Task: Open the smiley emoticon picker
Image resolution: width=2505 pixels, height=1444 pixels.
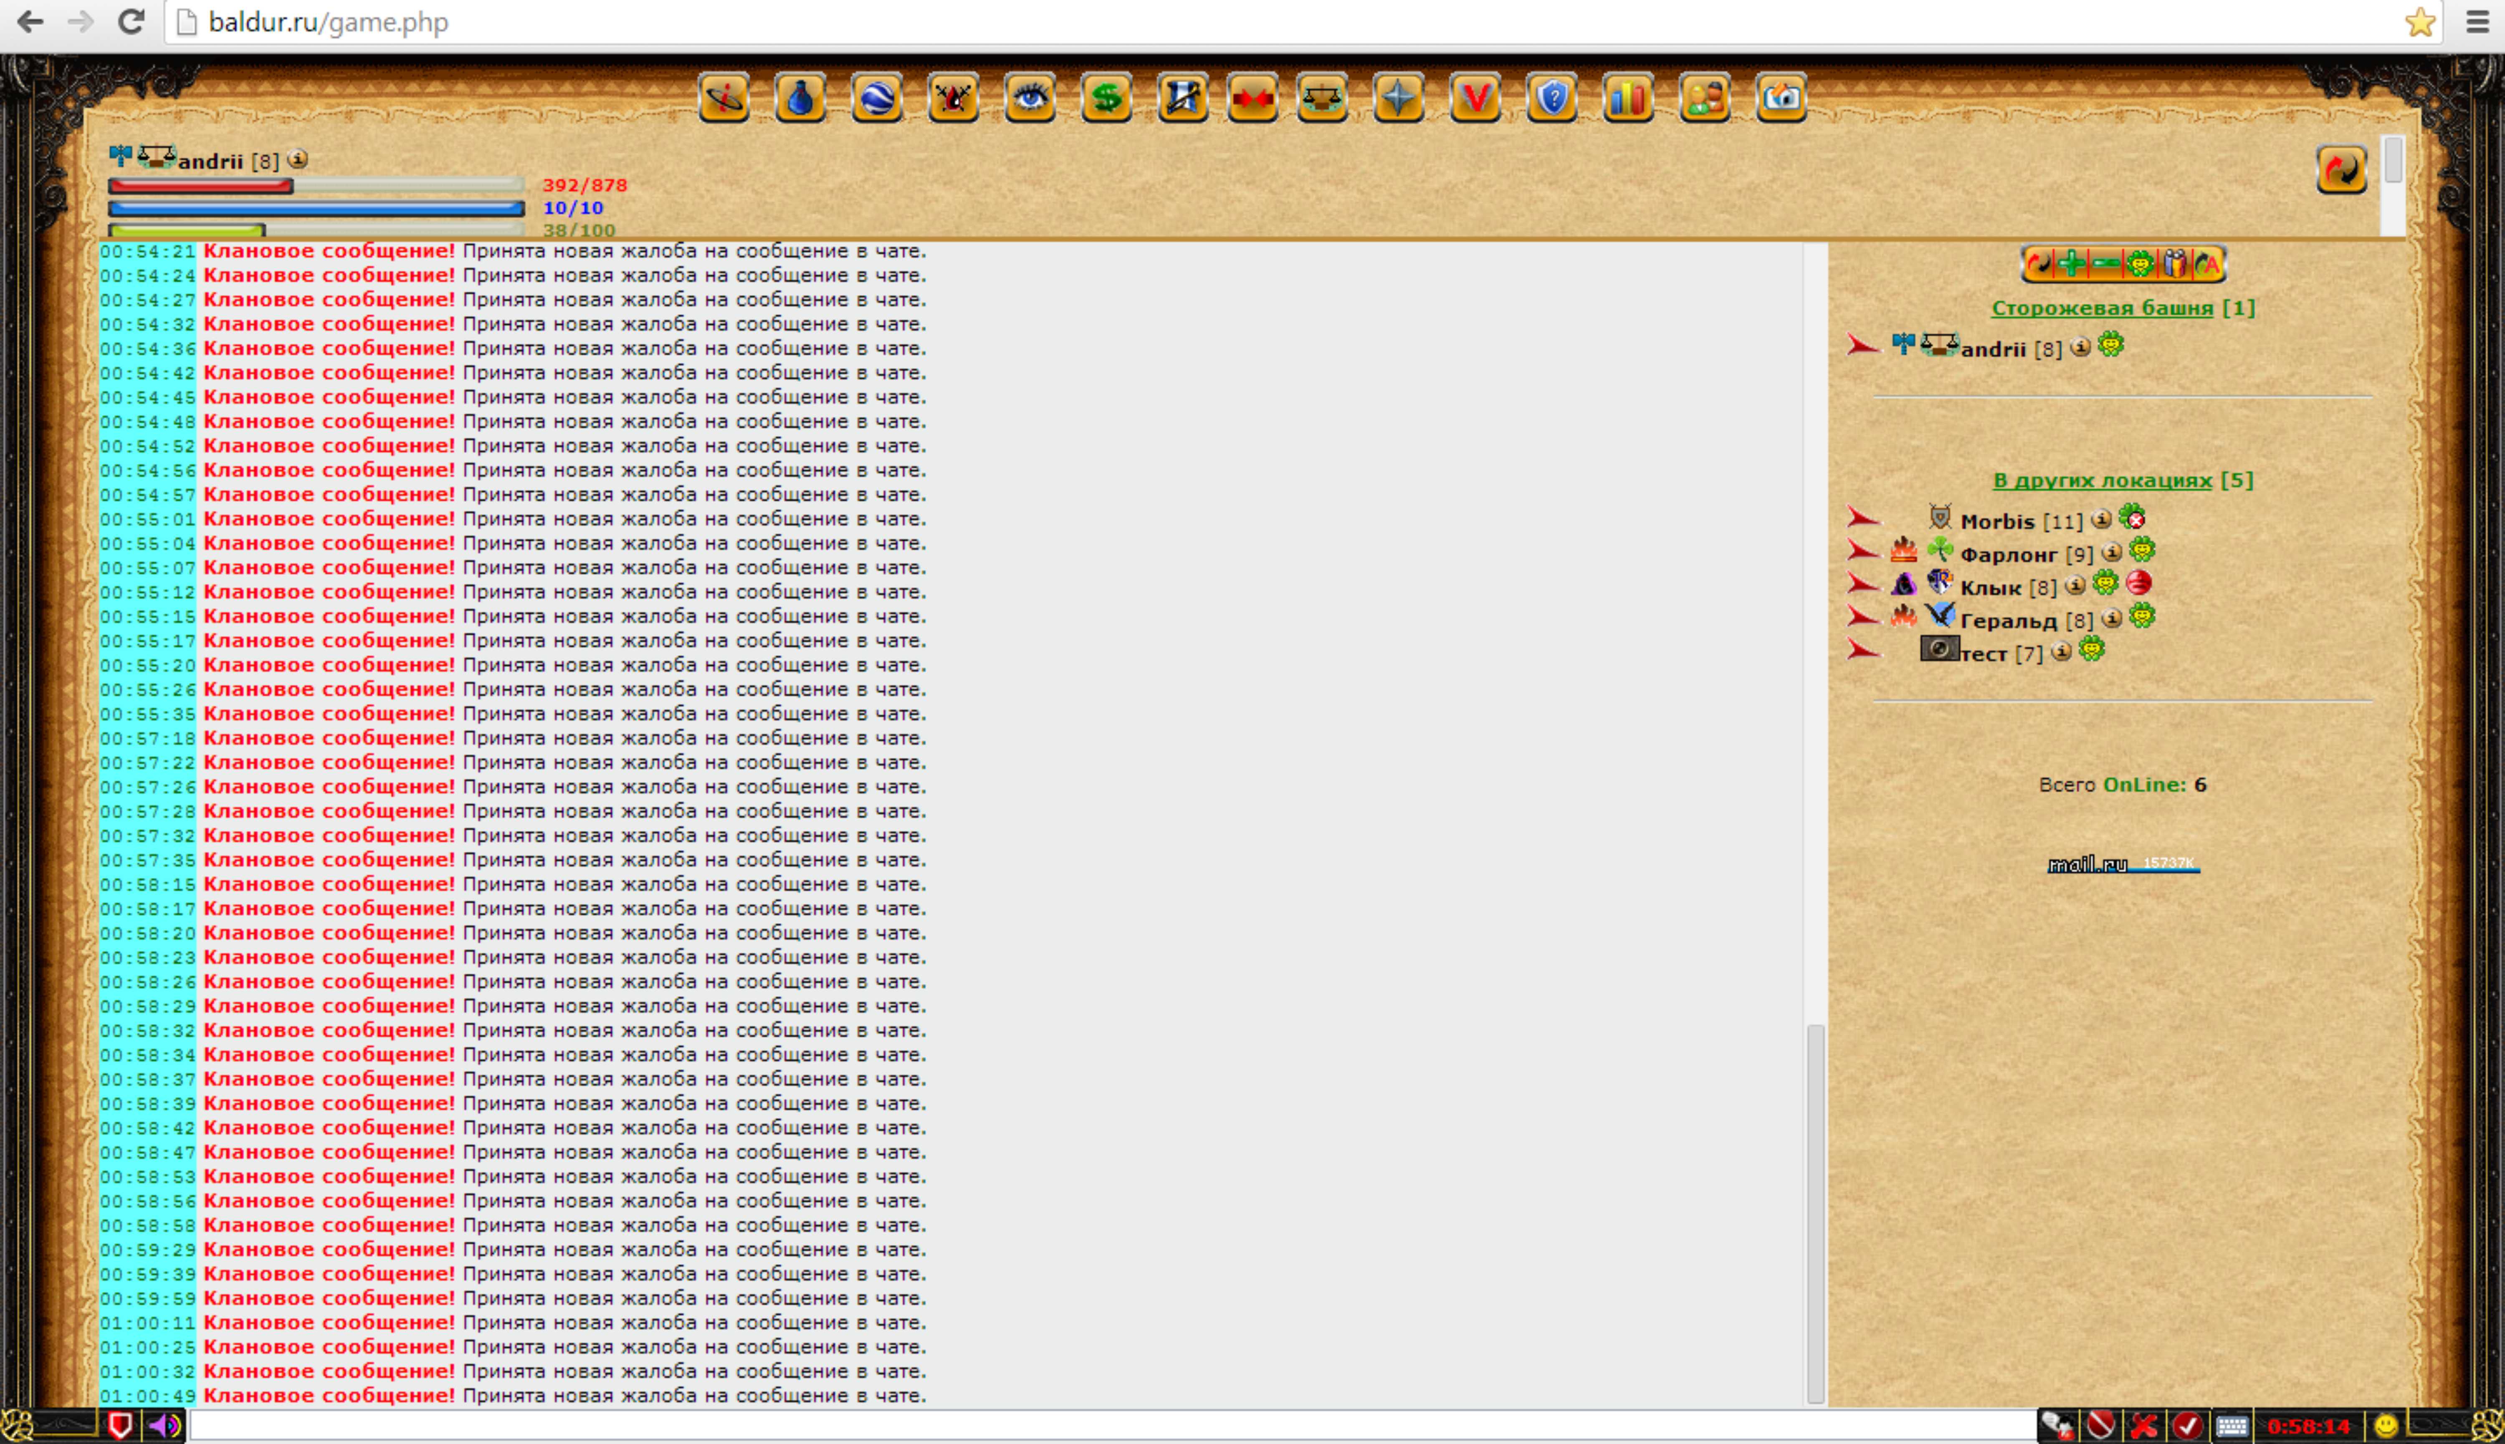Action: coord(2386,1426)
